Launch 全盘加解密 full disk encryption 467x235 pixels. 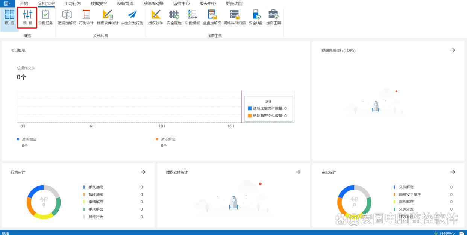click(x=212, y=17)
